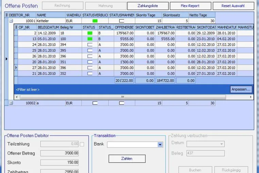259x173 pixels.
Task: Toggle Statusverbuchen box of debitor 10002
Action: [95, 103]
